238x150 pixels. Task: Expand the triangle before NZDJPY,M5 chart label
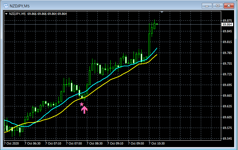6,14
